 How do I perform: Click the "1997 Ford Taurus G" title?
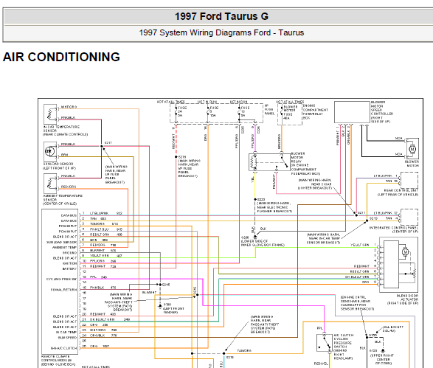pyautogui.click(x=221, y=16)
